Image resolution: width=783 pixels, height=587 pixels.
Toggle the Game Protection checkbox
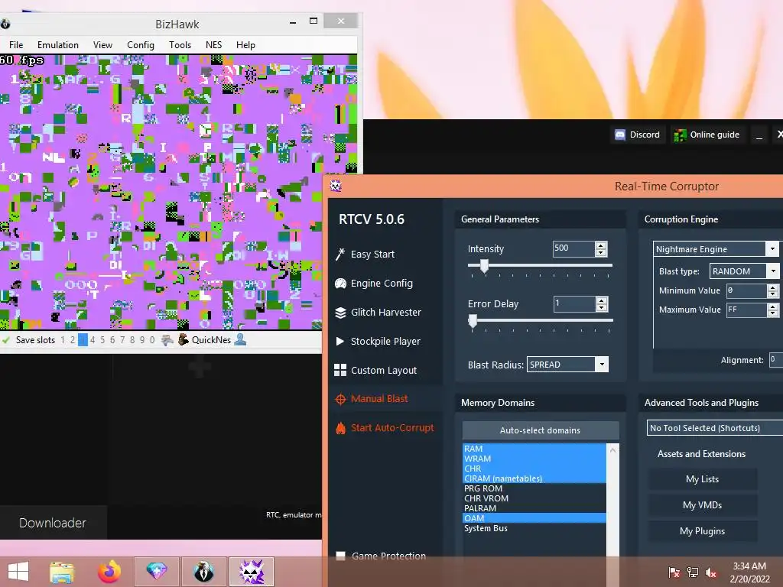pyautogui.click(x=340, y=556)
